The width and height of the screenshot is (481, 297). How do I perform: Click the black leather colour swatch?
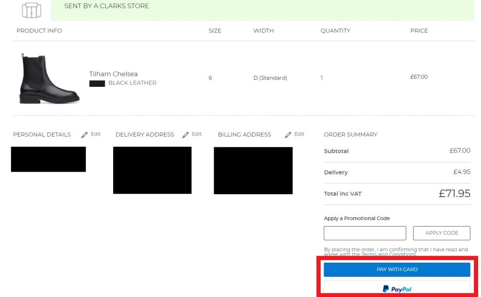click(x=97, y=84)
